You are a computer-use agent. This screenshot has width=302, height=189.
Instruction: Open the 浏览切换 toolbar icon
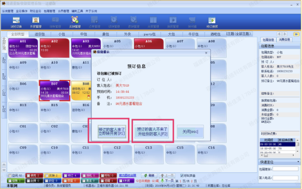coord(16,22)
